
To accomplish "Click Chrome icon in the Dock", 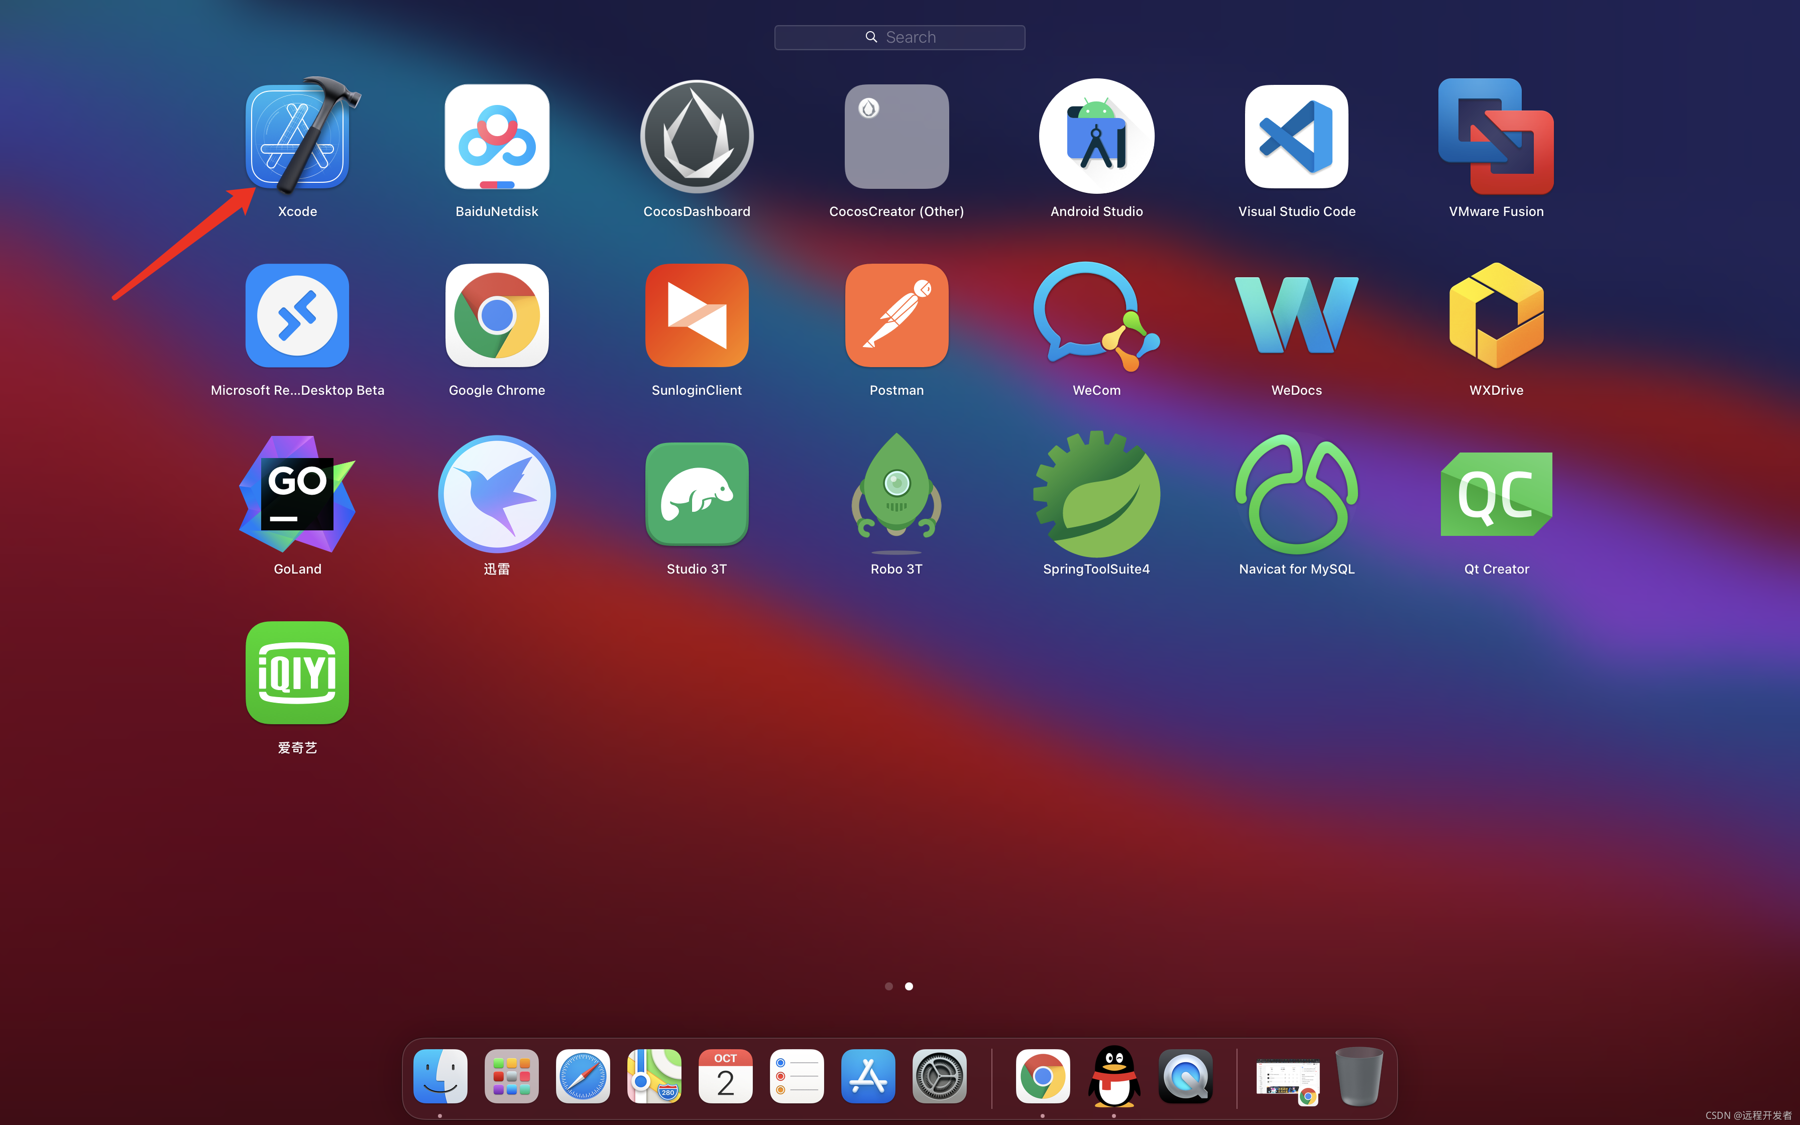I will click(x=1043, y=1077).
